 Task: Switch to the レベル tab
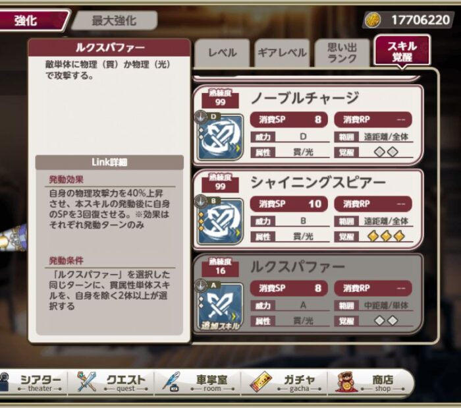pos(223,53)
